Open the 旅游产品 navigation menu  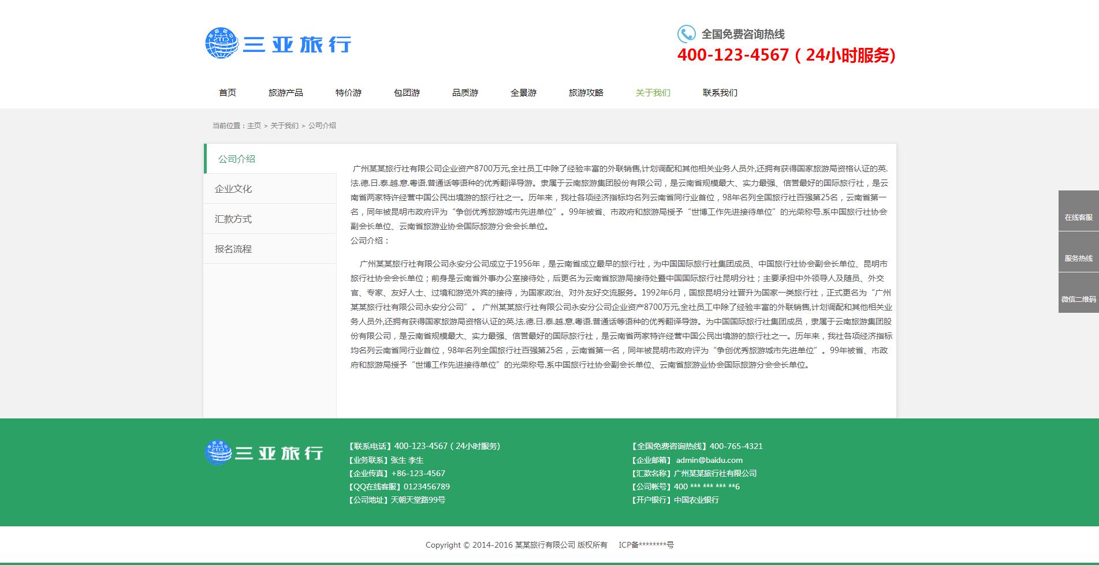(285, 93)
